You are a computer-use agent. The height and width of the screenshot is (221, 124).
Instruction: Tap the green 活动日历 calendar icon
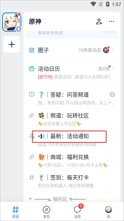32,69
